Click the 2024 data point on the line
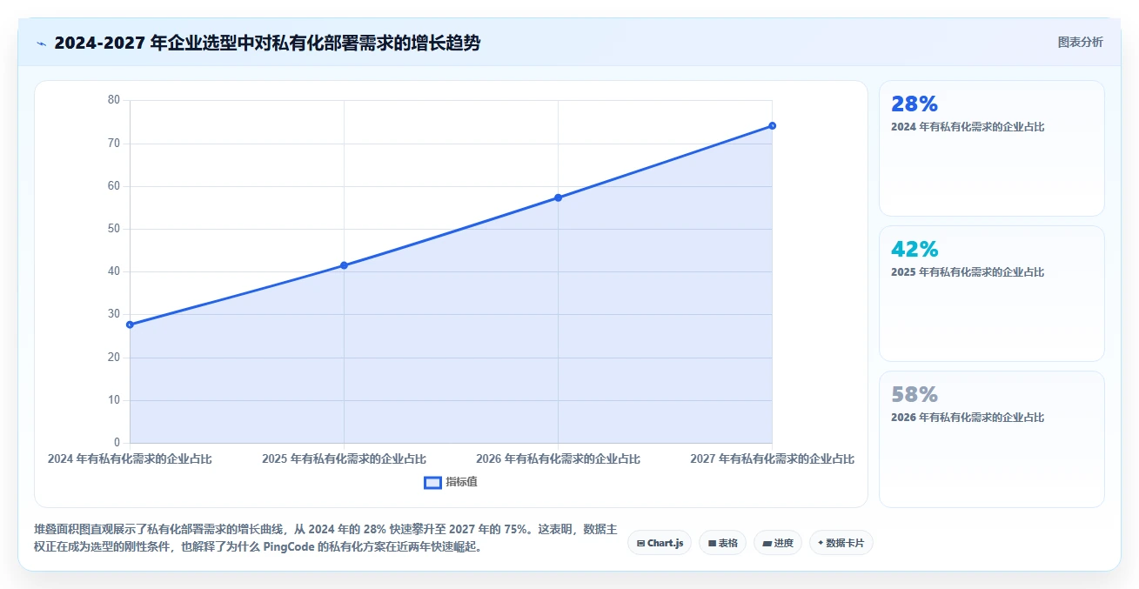The height and width of the screenshot is (589, 1139). [130, 325]
